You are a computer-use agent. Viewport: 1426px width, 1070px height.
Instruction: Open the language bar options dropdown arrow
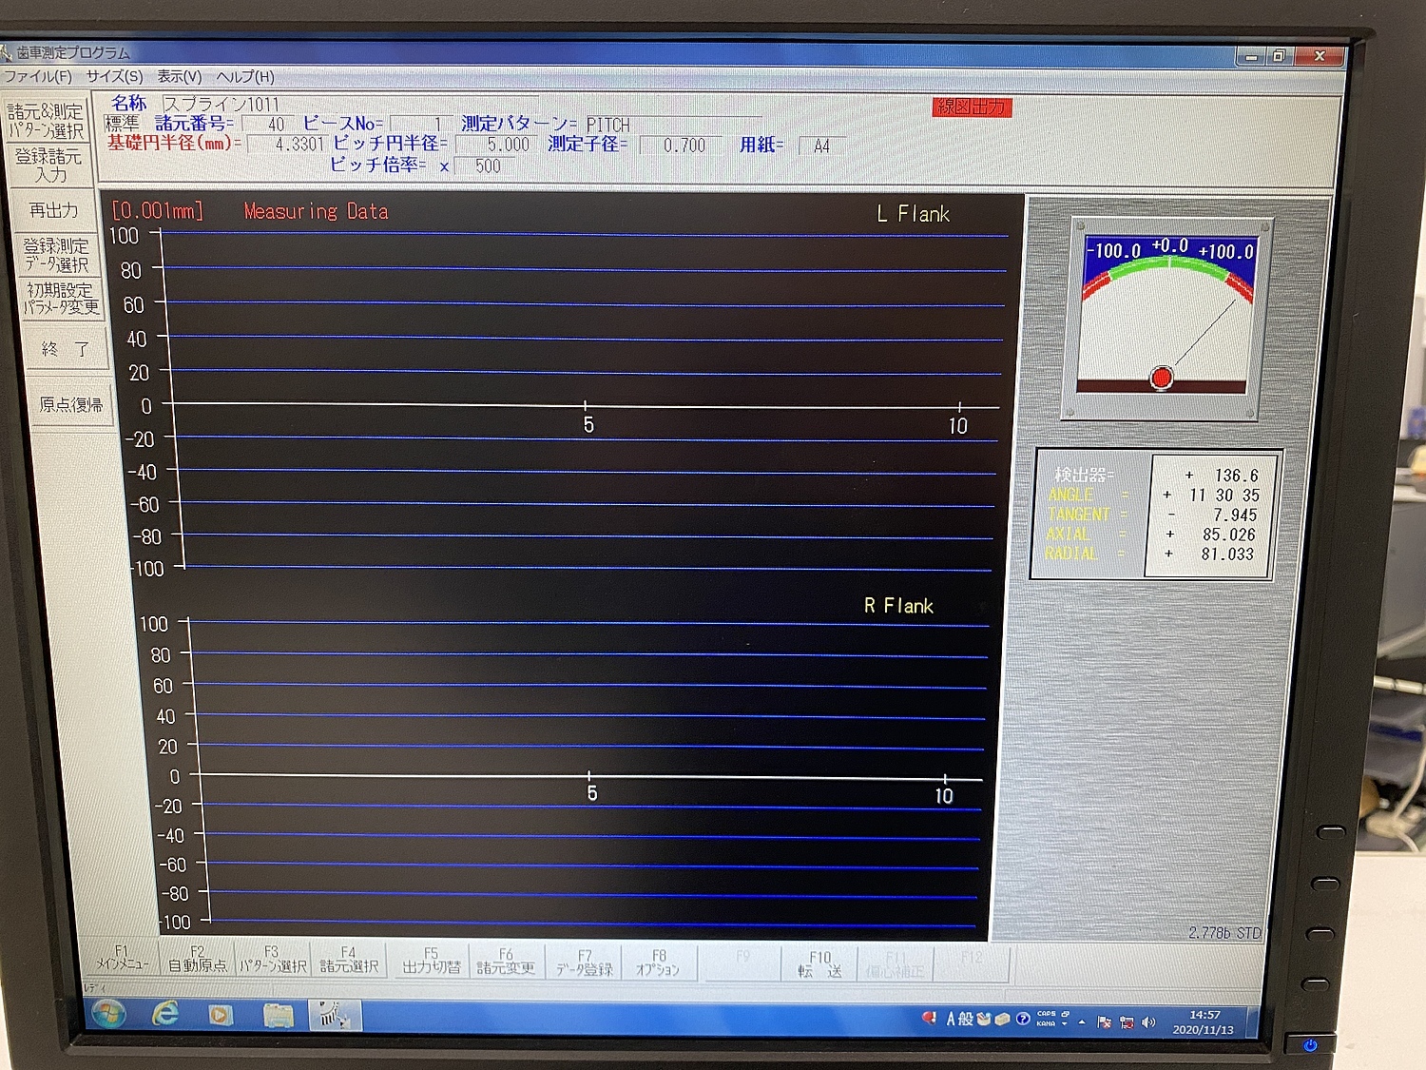[x=1065, y=1024]
